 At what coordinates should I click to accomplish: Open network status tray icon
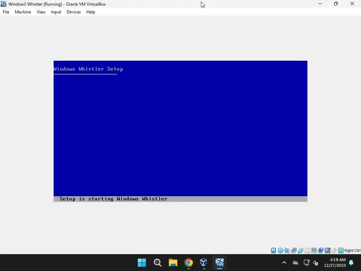pos(306,263)
